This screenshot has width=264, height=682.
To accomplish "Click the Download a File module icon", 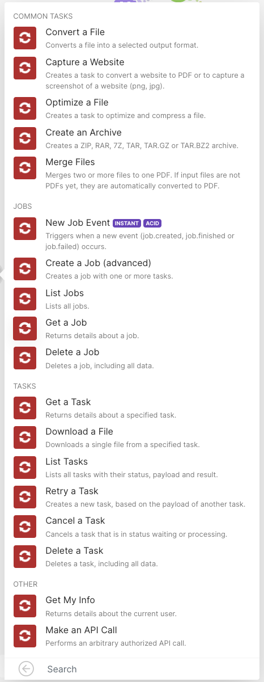I will click(x=24, y=437).
